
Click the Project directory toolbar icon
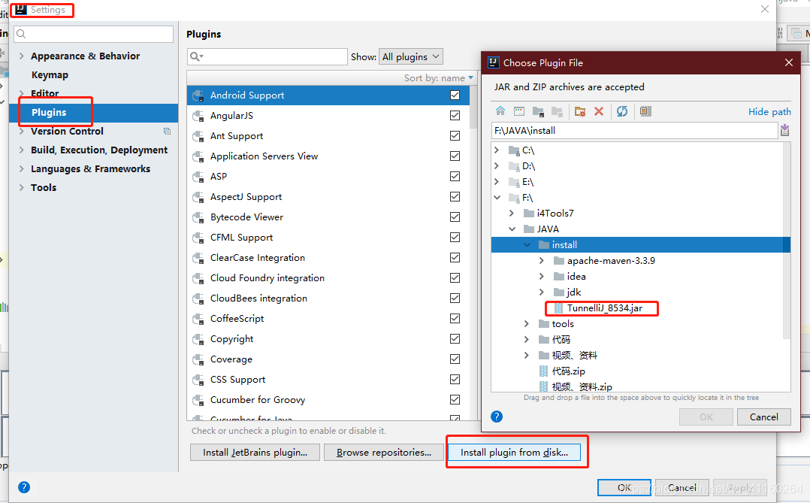pyautogui.click(x=538, y=111)
